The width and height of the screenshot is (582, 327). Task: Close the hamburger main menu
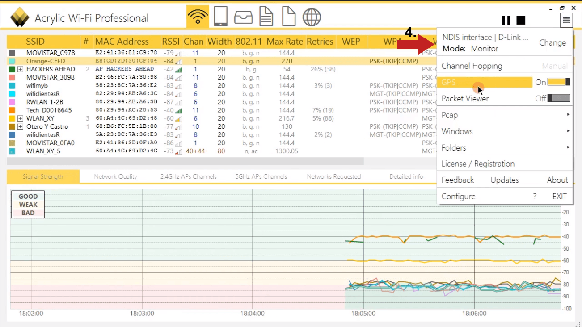click(566, 20)
